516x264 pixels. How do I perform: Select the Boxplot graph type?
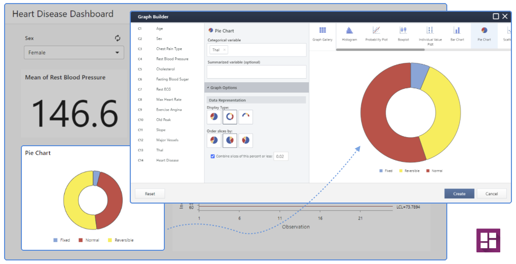pos(403,34)
